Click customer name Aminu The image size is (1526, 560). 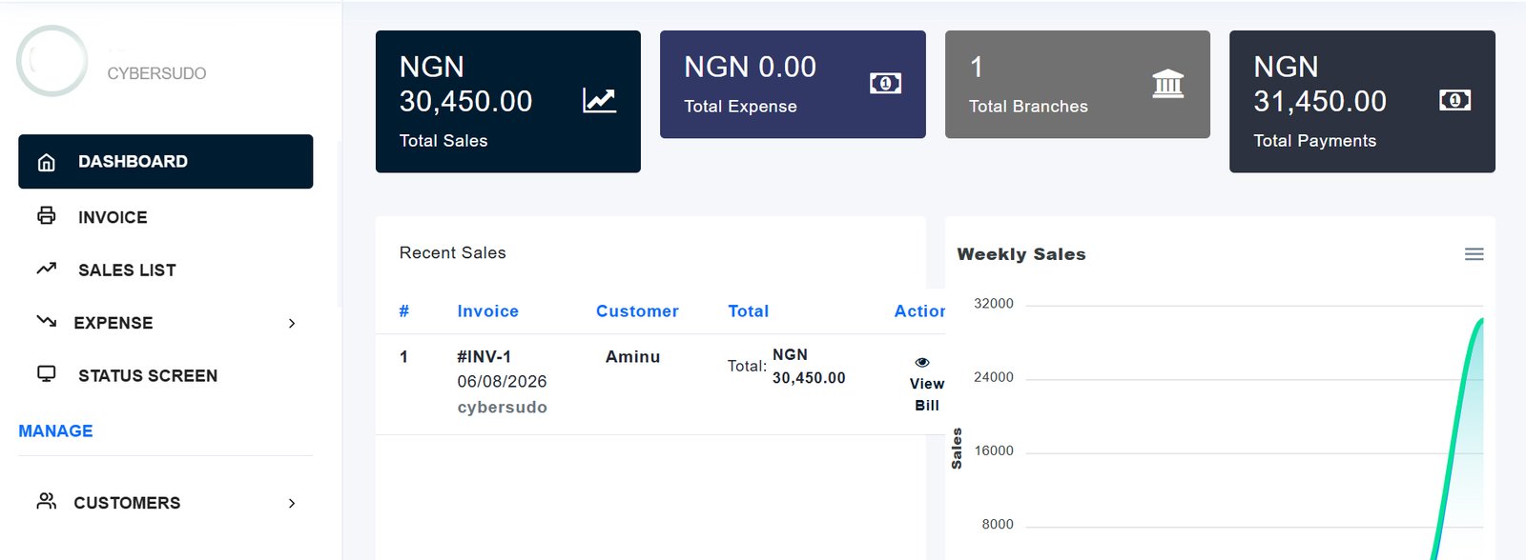point(632,357)
